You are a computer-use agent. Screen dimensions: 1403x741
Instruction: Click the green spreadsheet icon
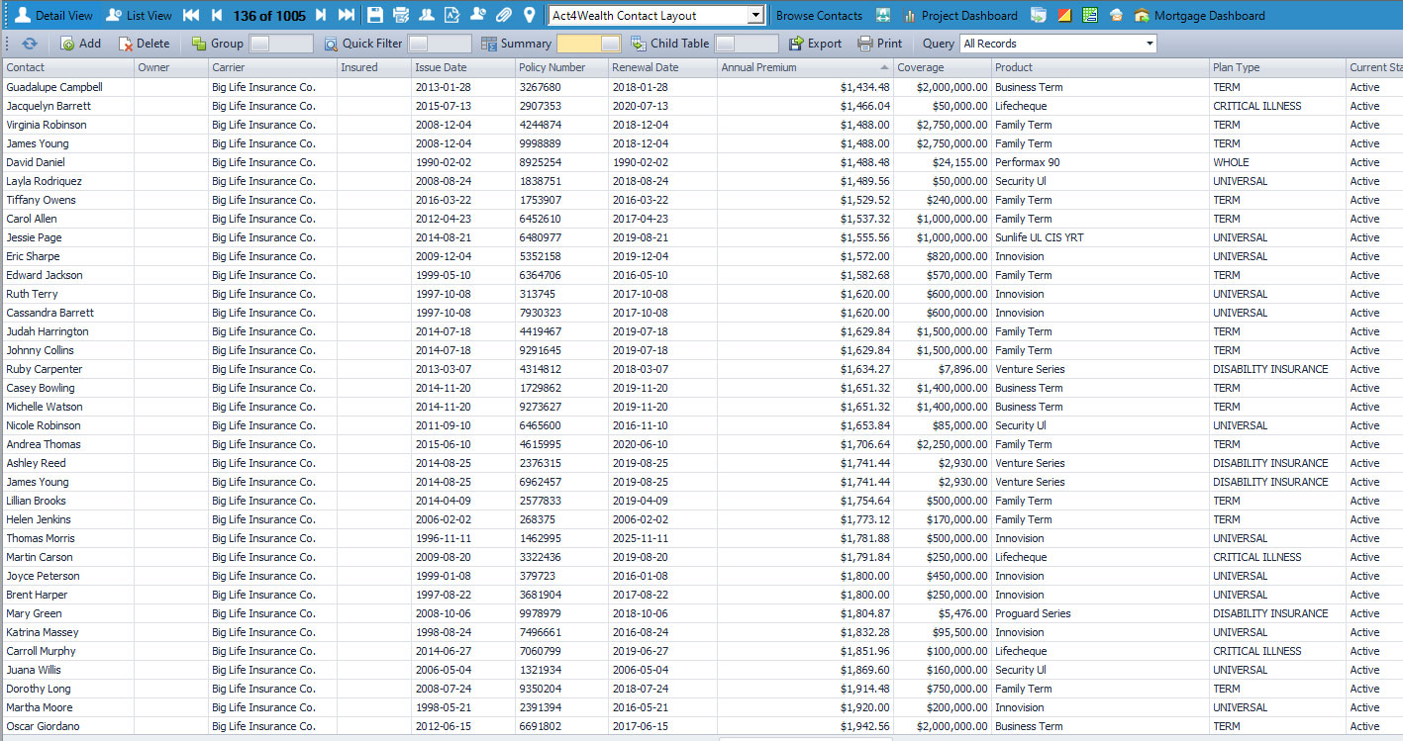pyautogui.click(x=1090, y=15)
